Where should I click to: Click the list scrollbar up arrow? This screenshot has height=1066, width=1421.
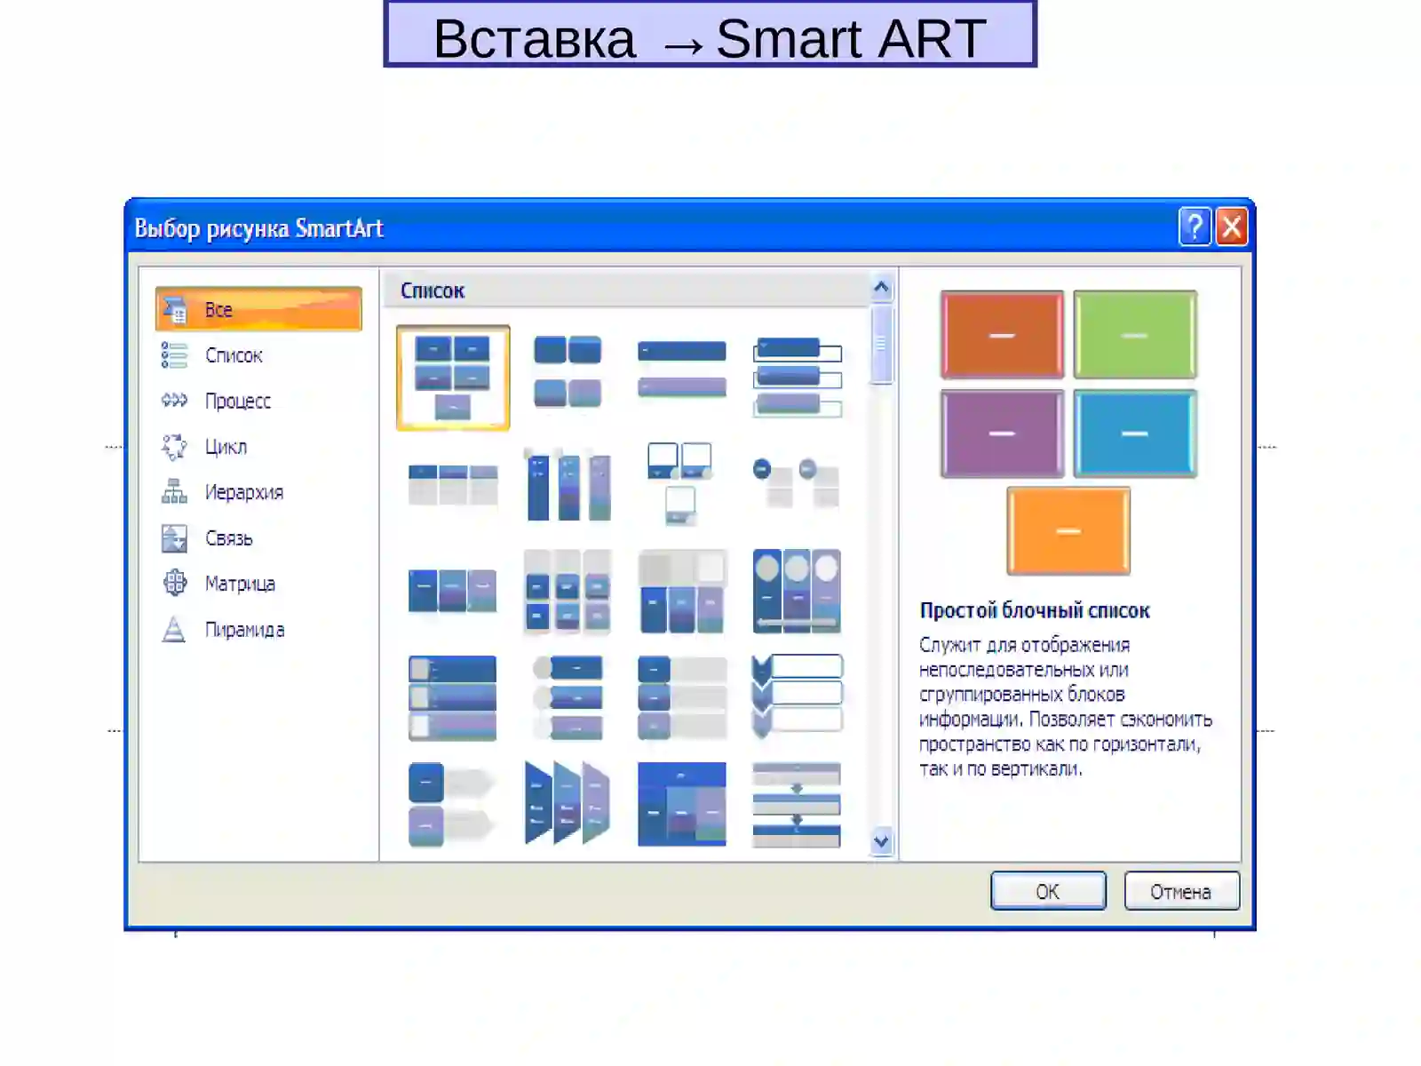point(881,287)
